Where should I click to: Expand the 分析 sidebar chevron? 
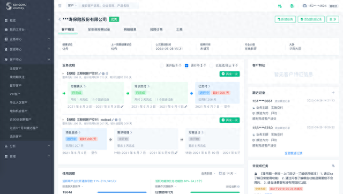point(49,146)
